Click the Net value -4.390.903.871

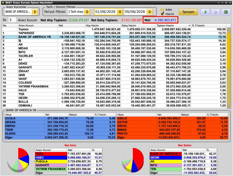pos(165,20)
